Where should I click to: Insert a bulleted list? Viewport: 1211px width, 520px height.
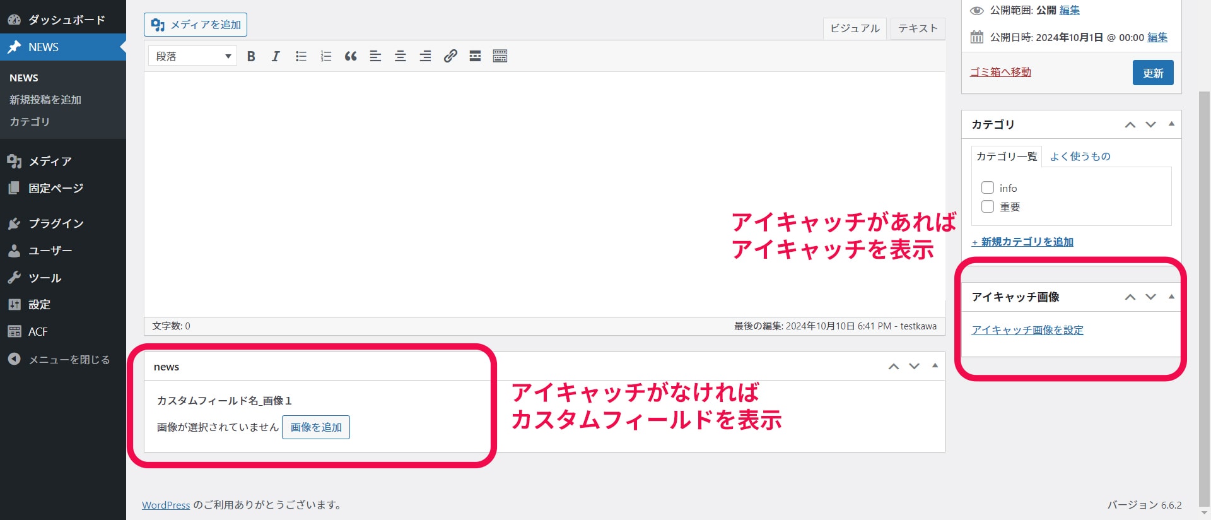click(x=301, y=56)
